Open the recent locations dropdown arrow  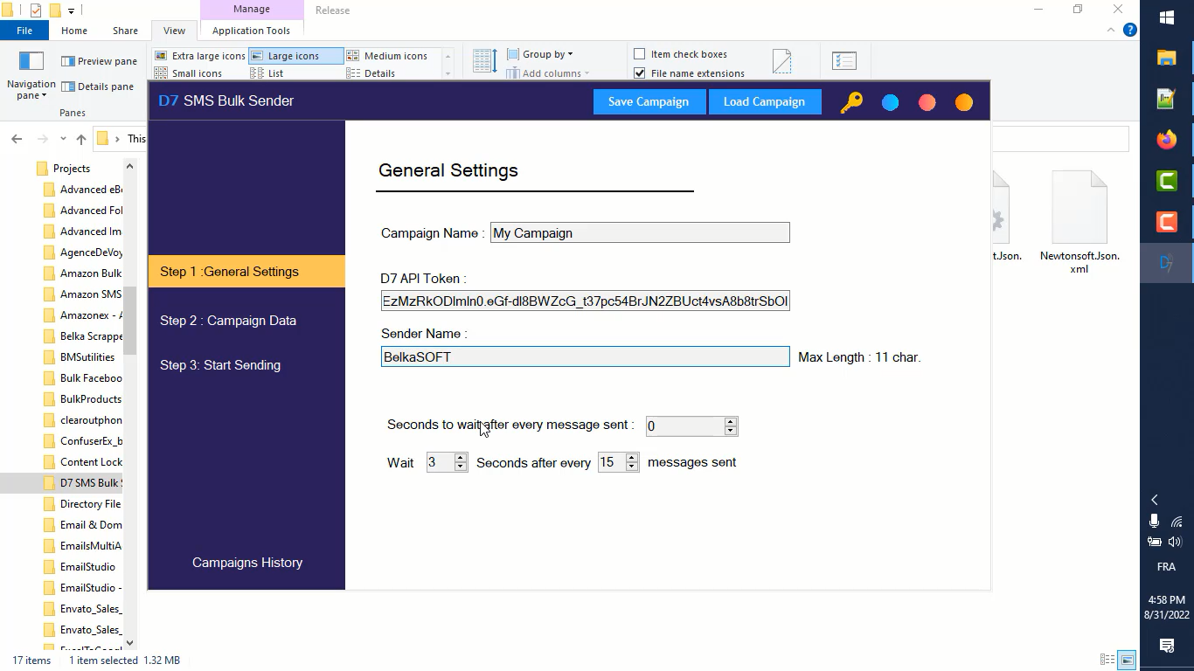(x=63, y=139)
